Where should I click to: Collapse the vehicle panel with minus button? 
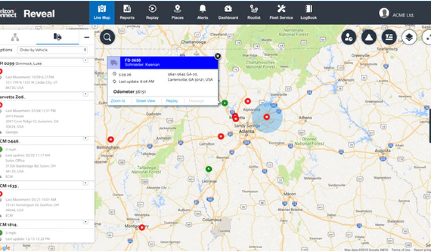(87, 37)
